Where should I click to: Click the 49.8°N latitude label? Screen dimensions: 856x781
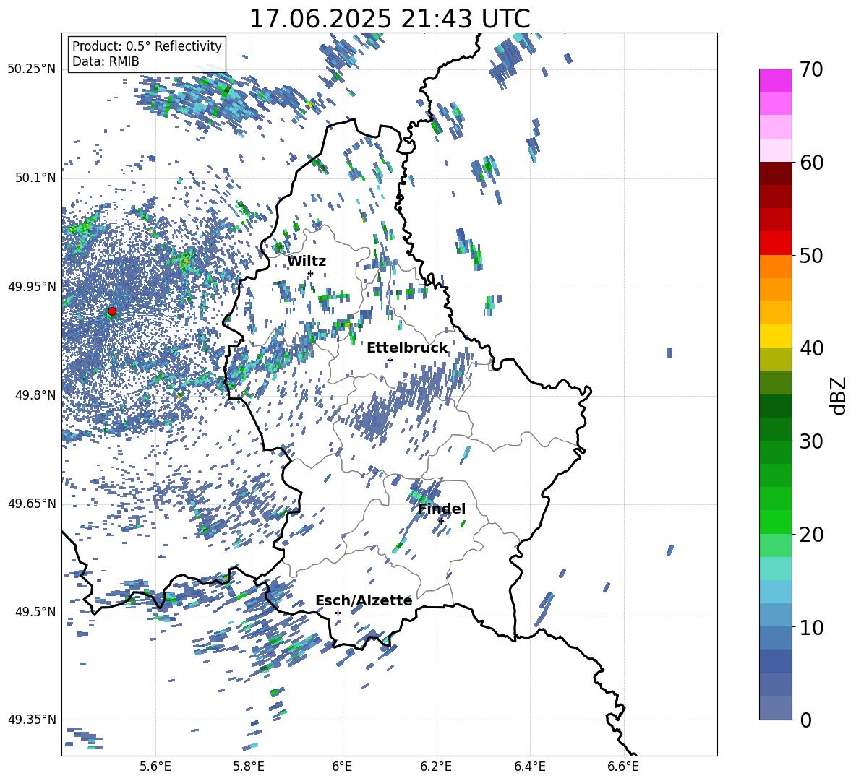35,395
